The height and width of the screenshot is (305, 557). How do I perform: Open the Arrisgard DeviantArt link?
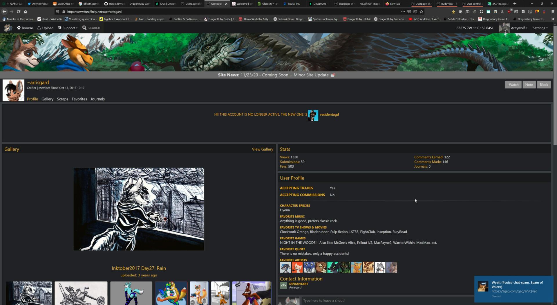(295, 288)
